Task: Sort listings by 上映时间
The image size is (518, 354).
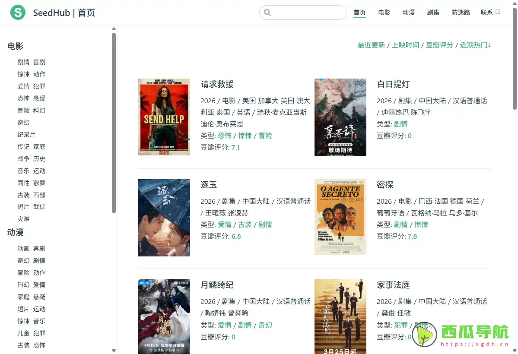Action: (405, 44)
